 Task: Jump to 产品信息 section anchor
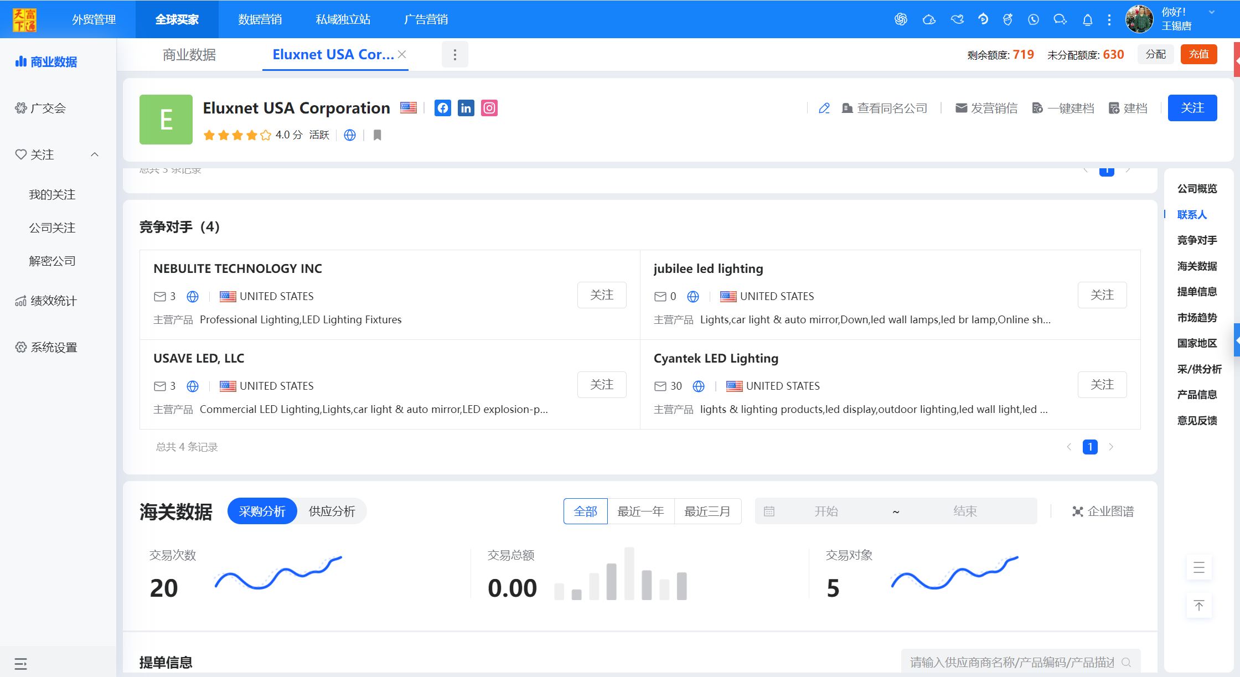click(1197, 395)
